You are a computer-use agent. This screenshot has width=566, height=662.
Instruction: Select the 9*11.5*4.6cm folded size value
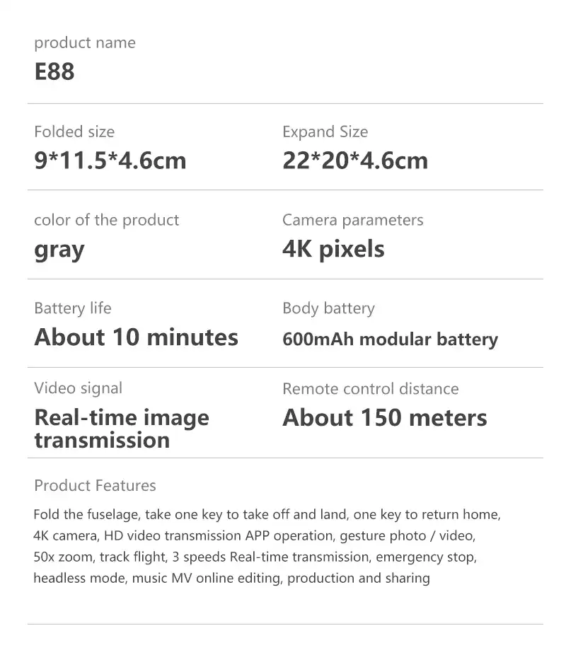pos(110,161)
